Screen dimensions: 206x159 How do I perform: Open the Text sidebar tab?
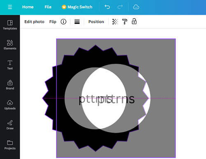pos(10,65)
